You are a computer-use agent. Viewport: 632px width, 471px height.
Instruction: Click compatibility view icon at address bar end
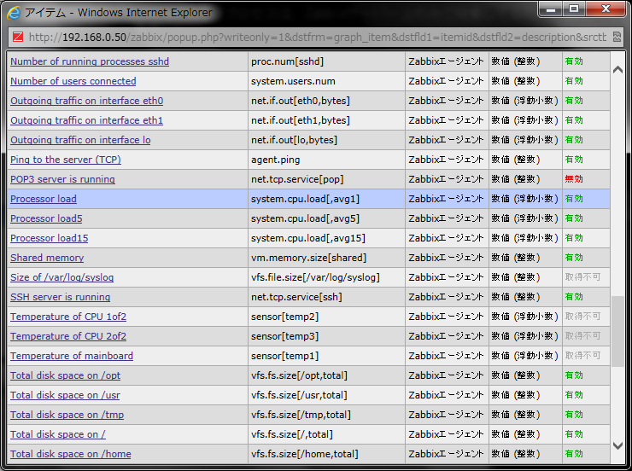point(617,37)
